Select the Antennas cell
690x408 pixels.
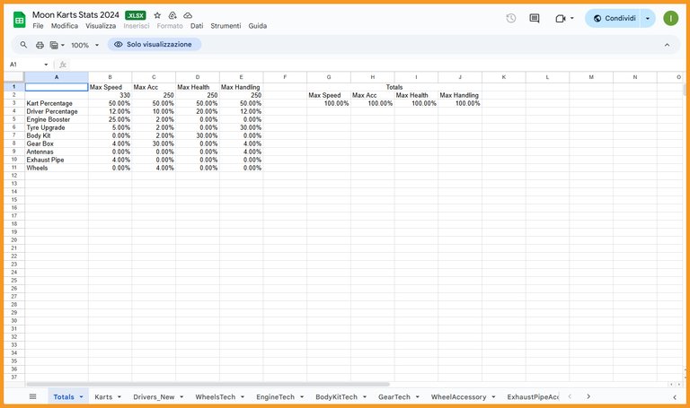(x=57, y=152)
